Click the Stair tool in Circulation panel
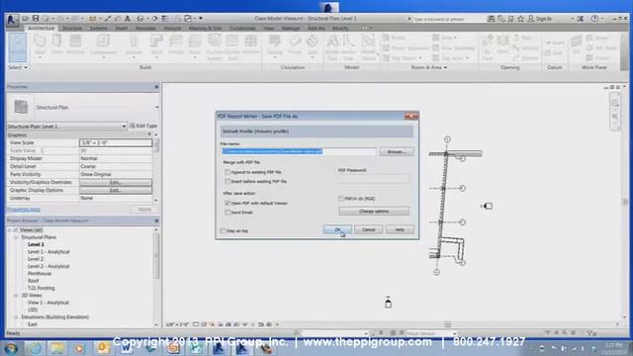The image size is (633, 356). pyautogui.click(x=313, y=45)
